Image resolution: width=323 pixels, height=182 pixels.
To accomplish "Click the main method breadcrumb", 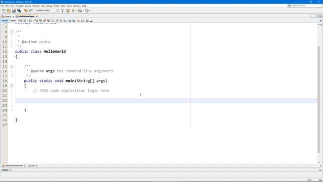I will [32, 166].
